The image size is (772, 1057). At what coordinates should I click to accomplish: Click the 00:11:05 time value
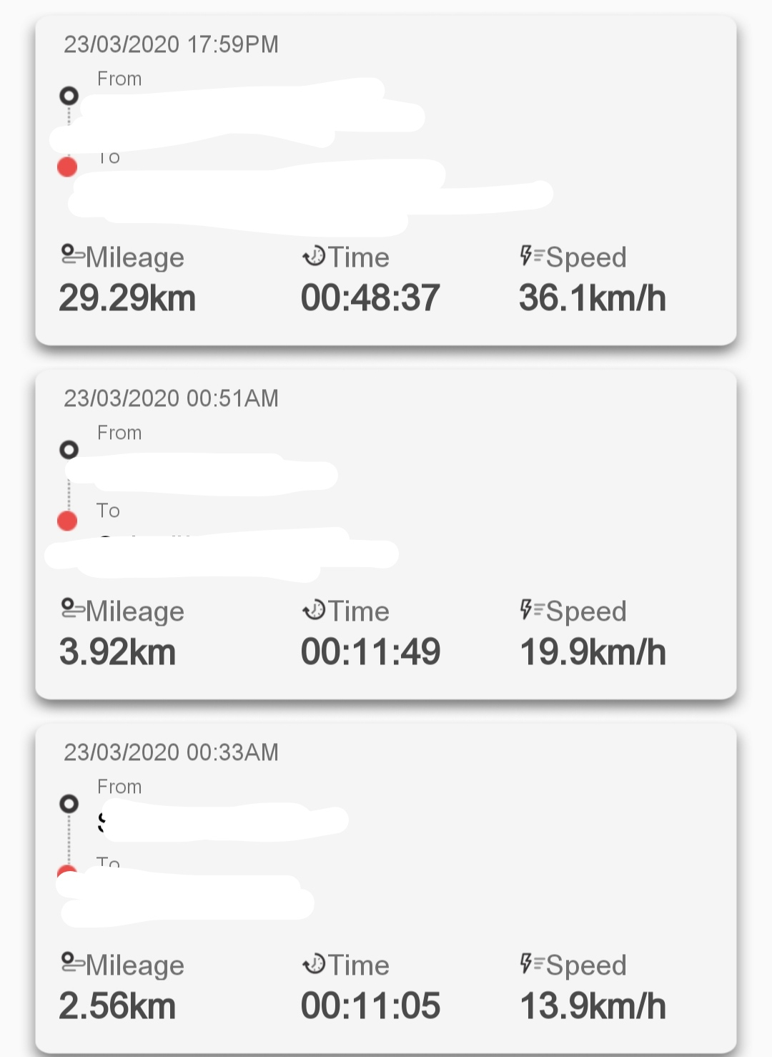click(370, 1006)
